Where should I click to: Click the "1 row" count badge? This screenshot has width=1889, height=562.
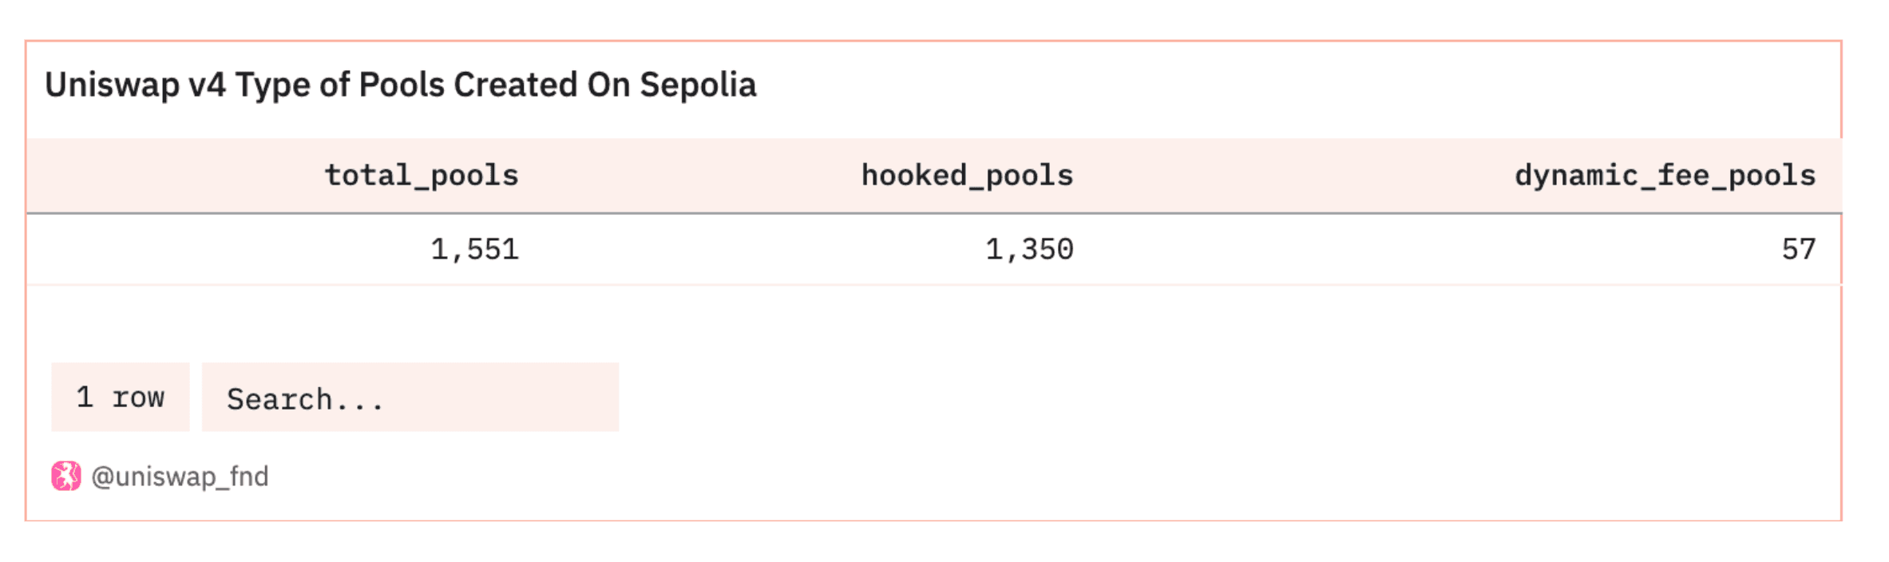121,398
